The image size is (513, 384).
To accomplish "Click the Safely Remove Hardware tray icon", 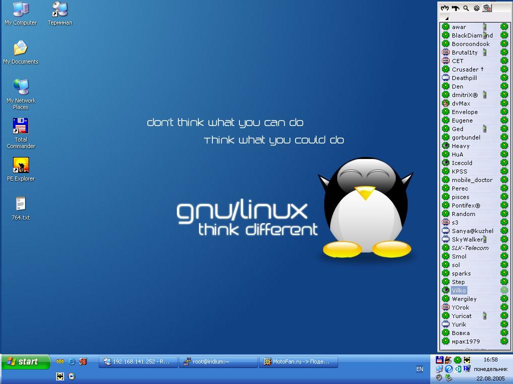I will (x=448, y=378).
